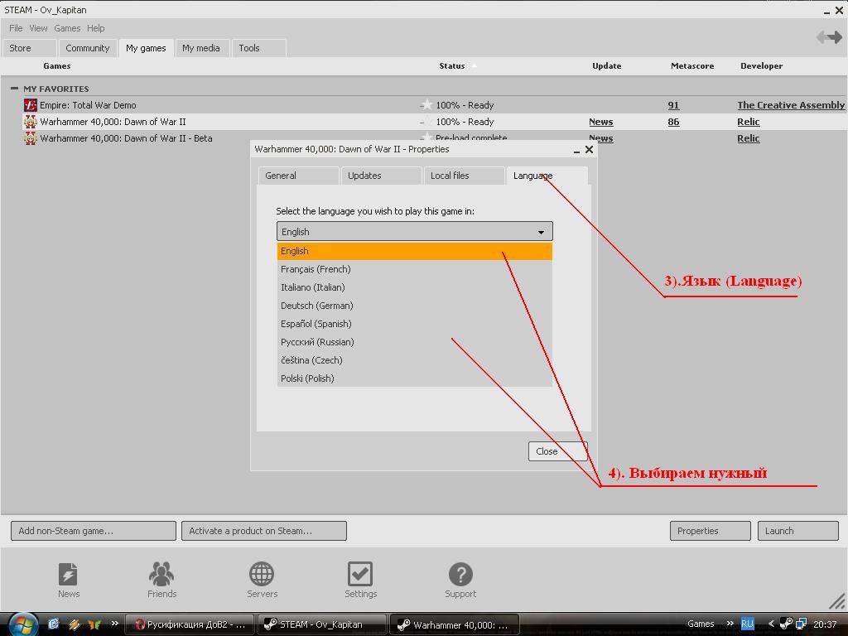Choose Polski (Polish) from the list
This screenshot has height=636, width=848.
click(x=414, y=378)
